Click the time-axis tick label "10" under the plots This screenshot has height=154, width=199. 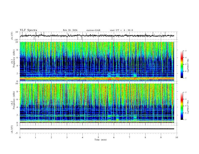pos(177,137)
